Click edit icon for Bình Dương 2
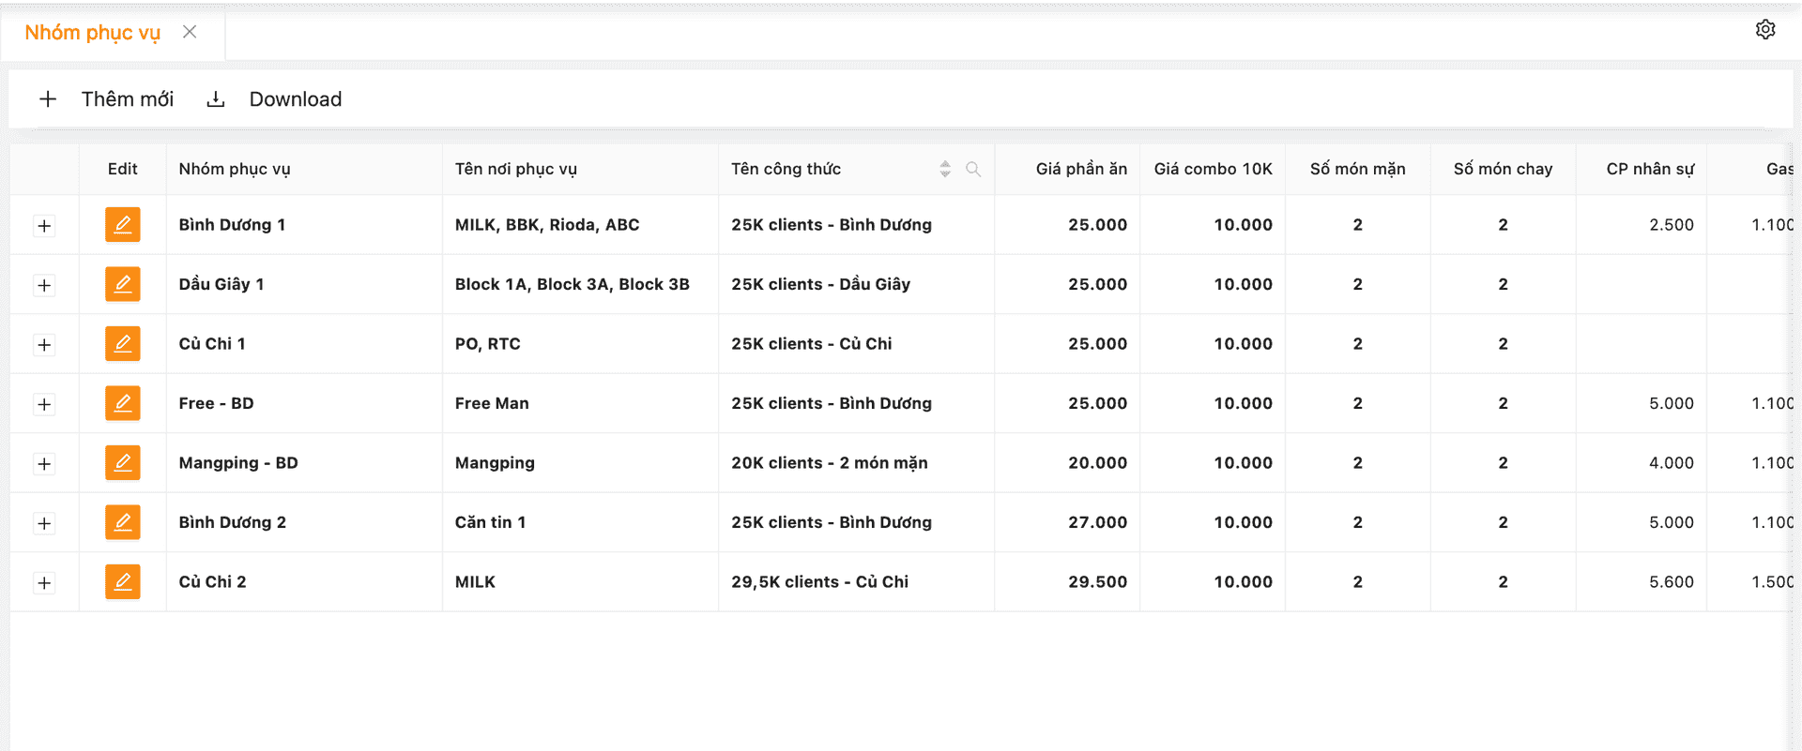1802x751 pixels. [x=123, y=522]
